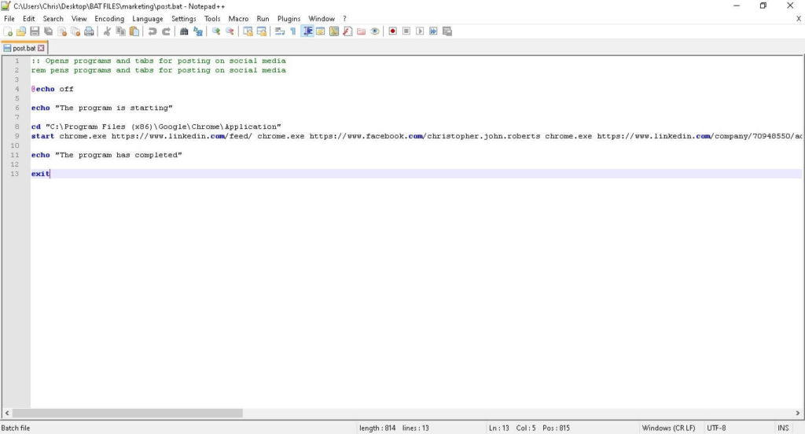Open the Language menu
This screenshot has width=805, height=434.
pyautogui.click(x=147, y=19)
